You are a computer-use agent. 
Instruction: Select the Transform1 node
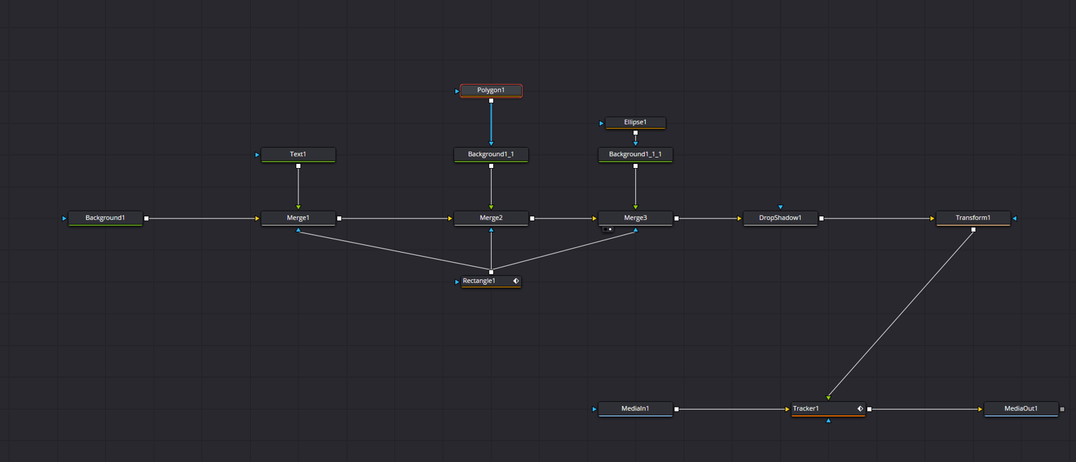pyautogui.click(x=973, y=218)
